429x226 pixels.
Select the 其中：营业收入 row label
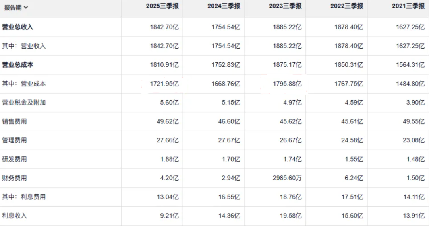pyautogui.click(x=24, y=46)
